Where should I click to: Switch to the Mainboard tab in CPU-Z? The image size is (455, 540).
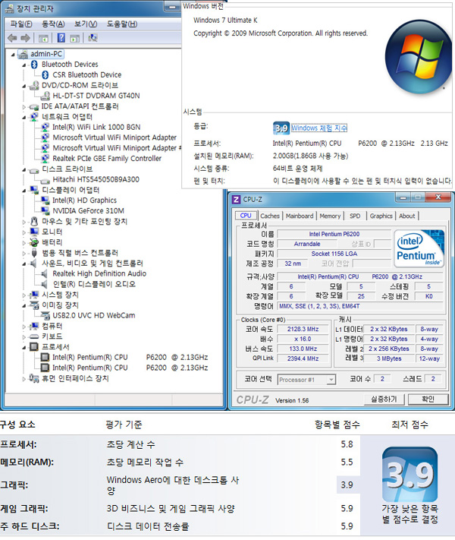[x=299, y=216]
